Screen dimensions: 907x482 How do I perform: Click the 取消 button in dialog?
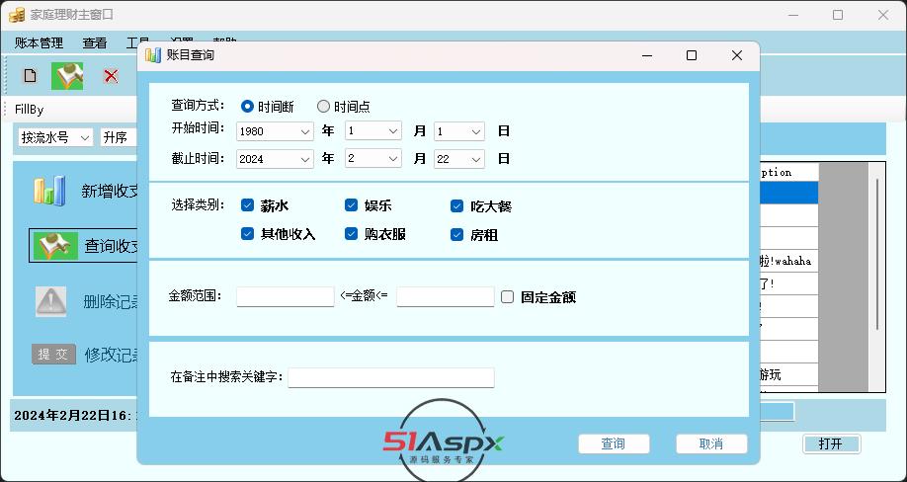tap(711, 443)
